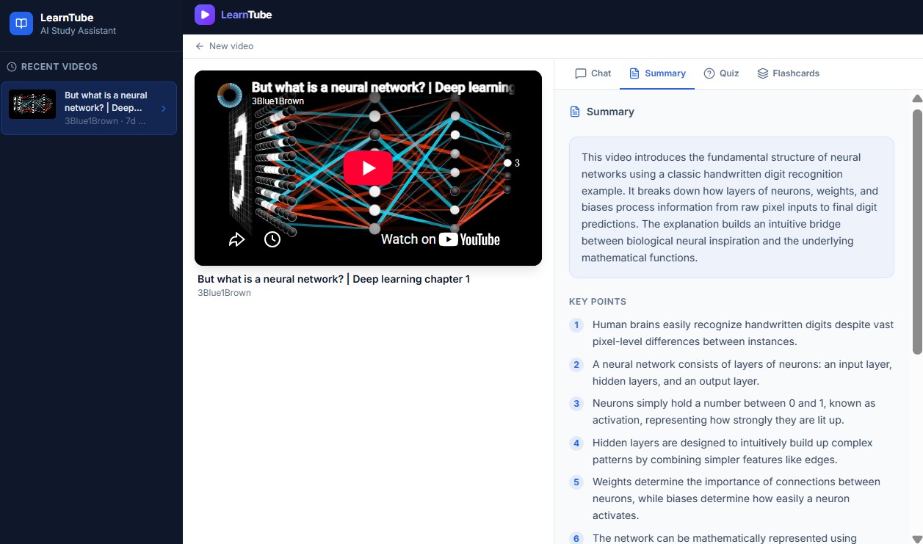Click key point about hidden layers
The width and height of the screenshot is (923, 544).
pos(733,451)
